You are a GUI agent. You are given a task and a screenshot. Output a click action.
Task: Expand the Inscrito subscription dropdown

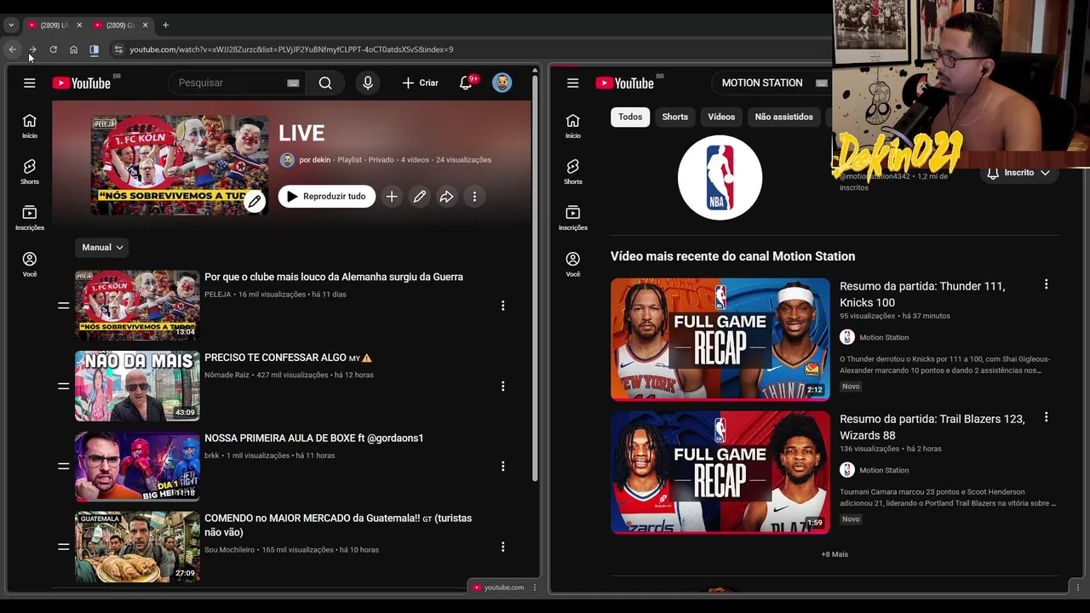coord(1018,173)
